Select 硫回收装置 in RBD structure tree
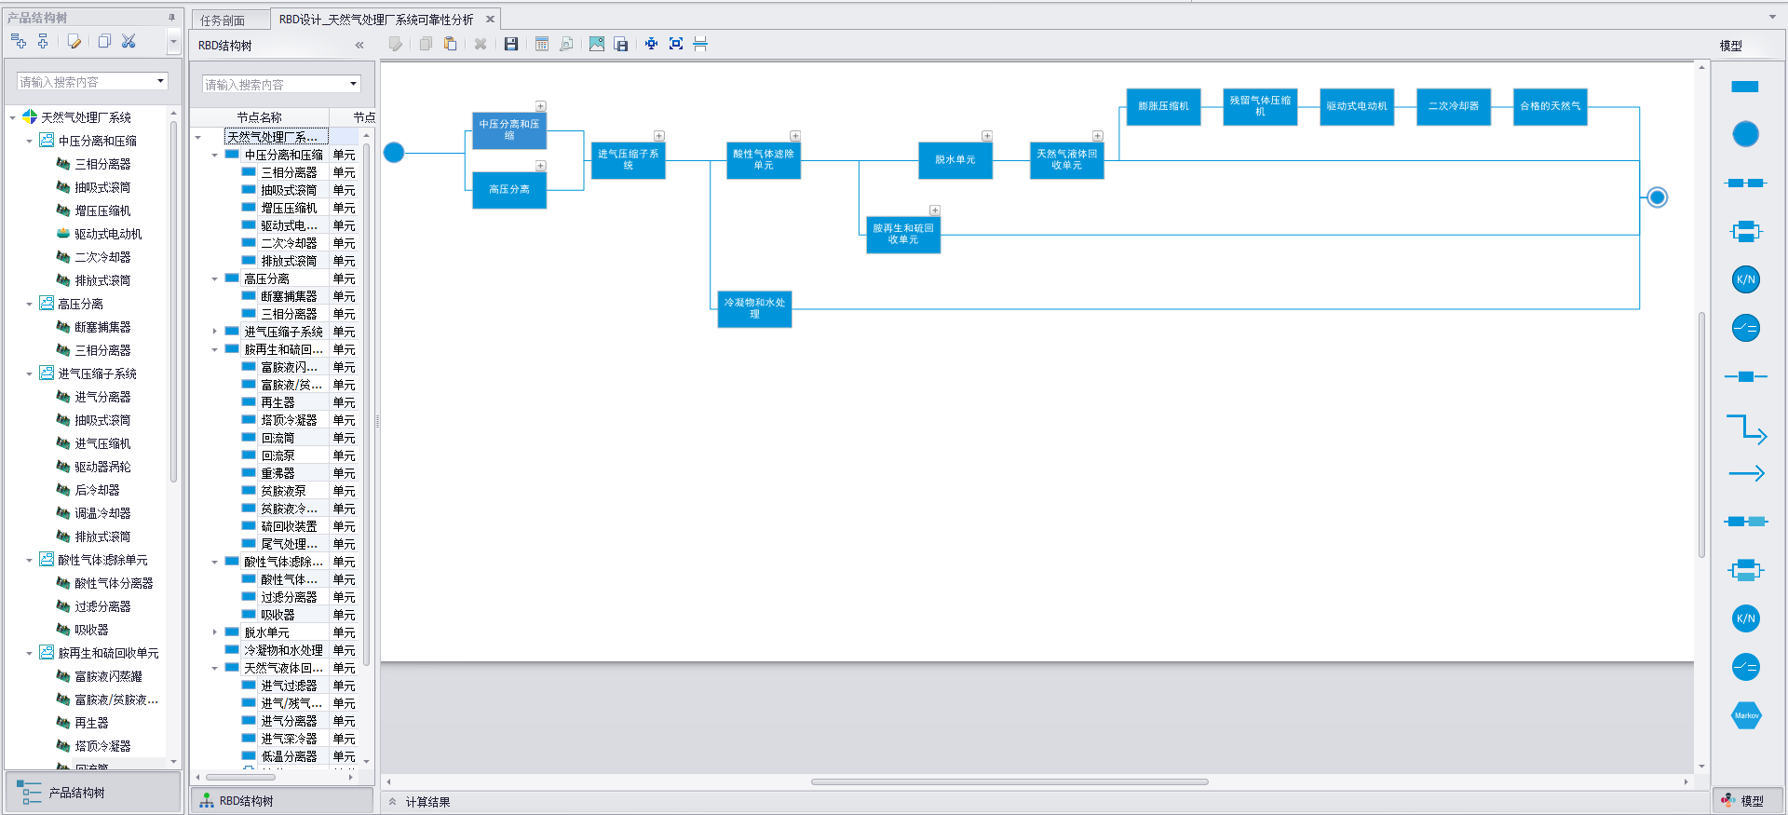The width and height of the screenshot is (1788, 815). coord(289,526)
